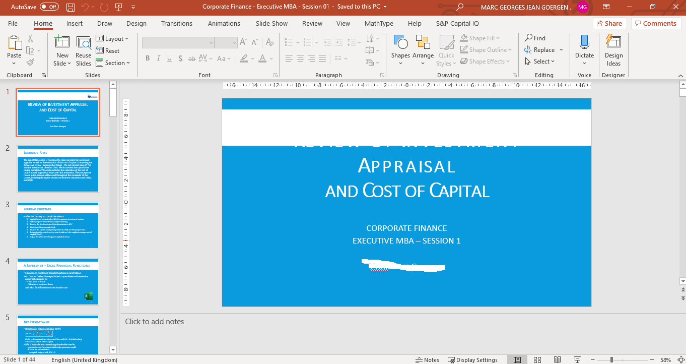Screen dimensions: 686x364
Task: Click the Save disk icon in title bar
Action: pos(71,7)
